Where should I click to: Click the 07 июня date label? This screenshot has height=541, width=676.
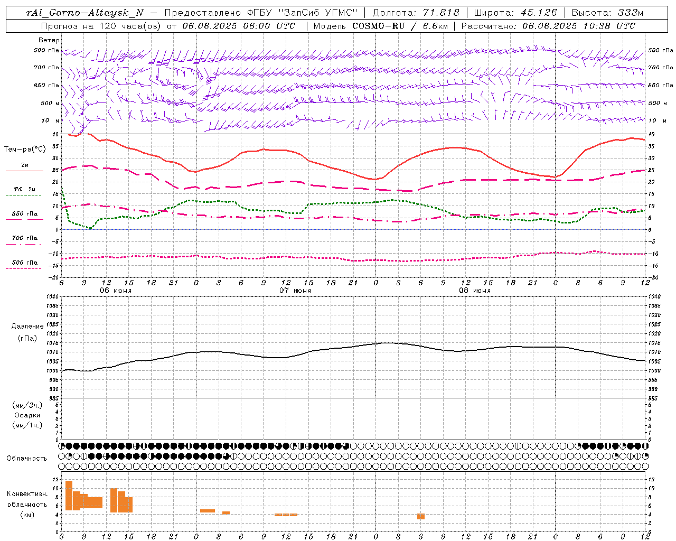295,291
